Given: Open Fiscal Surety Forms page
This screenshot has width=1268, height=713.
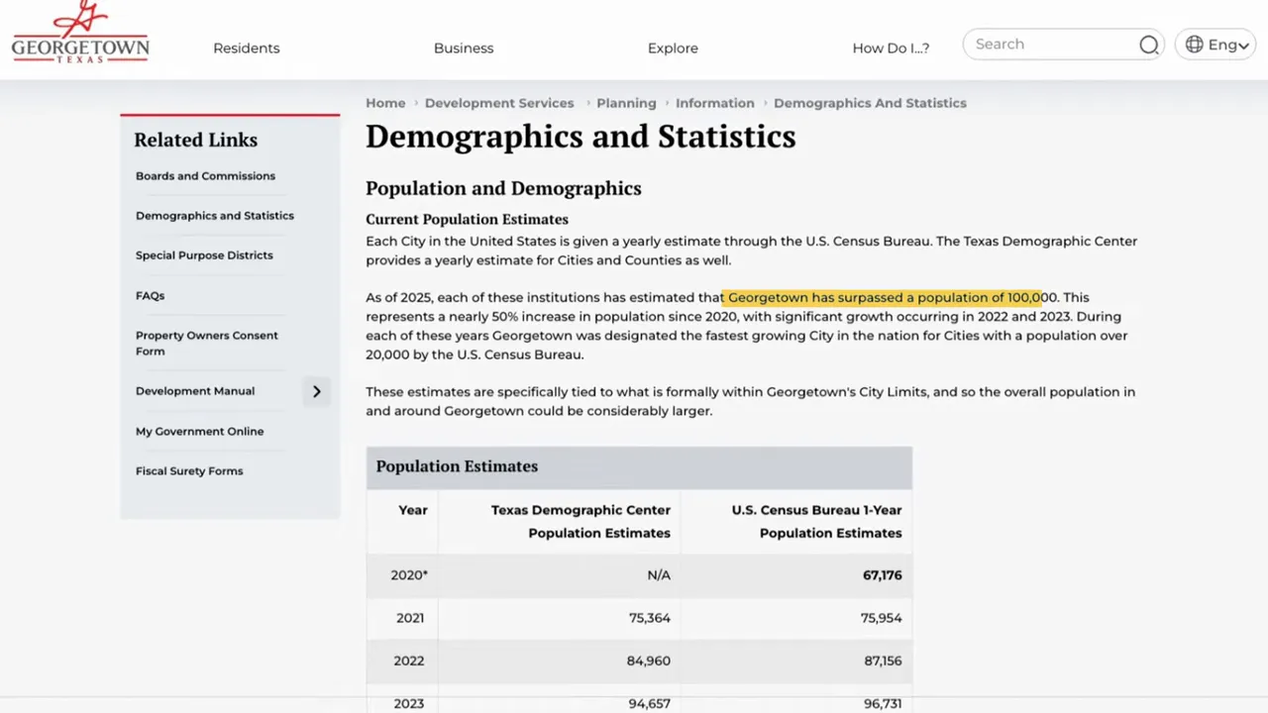Looking at the screenshot, I should tap(189, 470).
